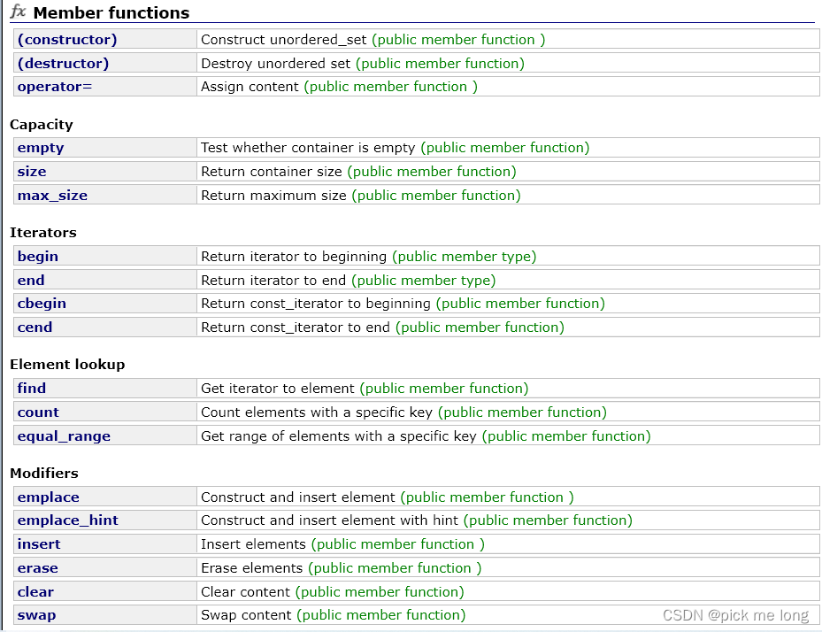The width and height of the screenshot is (822, 632).
Task: Click the 'Construct unordered_set' description
Action: coord(284,40)
